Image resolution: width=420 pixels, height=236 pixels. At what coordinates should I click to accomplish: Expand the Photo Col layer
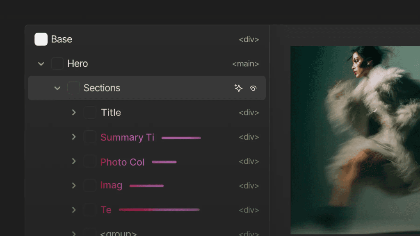74,161
